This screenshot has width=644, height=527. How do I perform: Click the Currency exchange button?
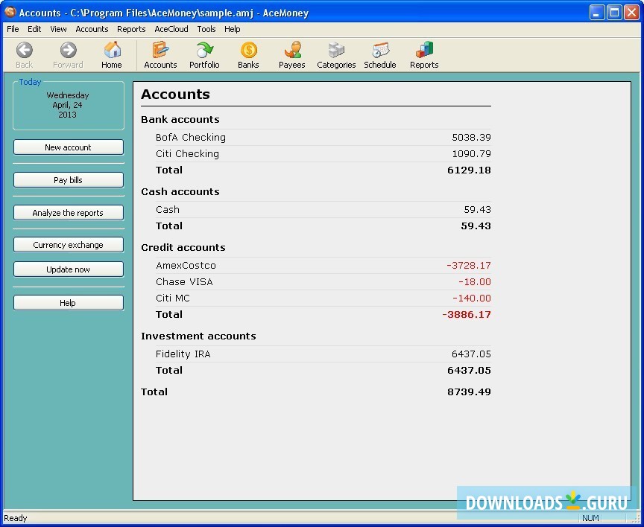[x=69, y=245]
